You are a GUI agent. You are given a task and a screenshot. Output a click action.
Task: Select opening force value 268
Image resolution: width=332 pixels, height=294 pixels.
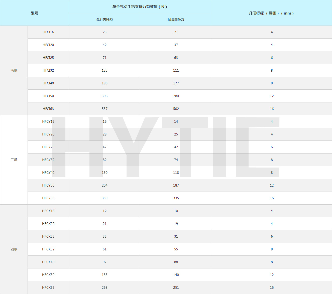(x=104, y=287)
